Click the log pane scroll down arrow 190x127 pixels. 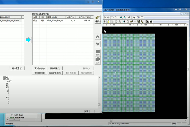click(99, 107)
